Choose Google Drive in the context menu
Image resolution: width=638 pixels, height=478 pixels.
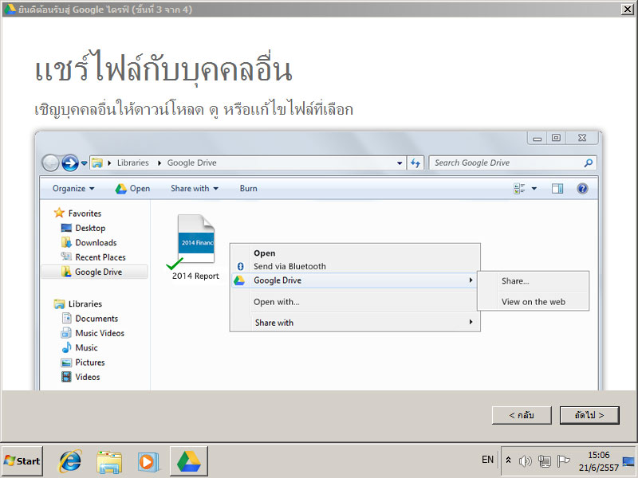[x=353, y=280]
